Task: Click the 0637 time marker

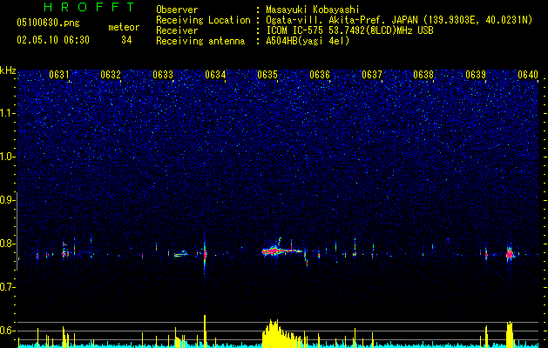Action: (x=372, y=74)
